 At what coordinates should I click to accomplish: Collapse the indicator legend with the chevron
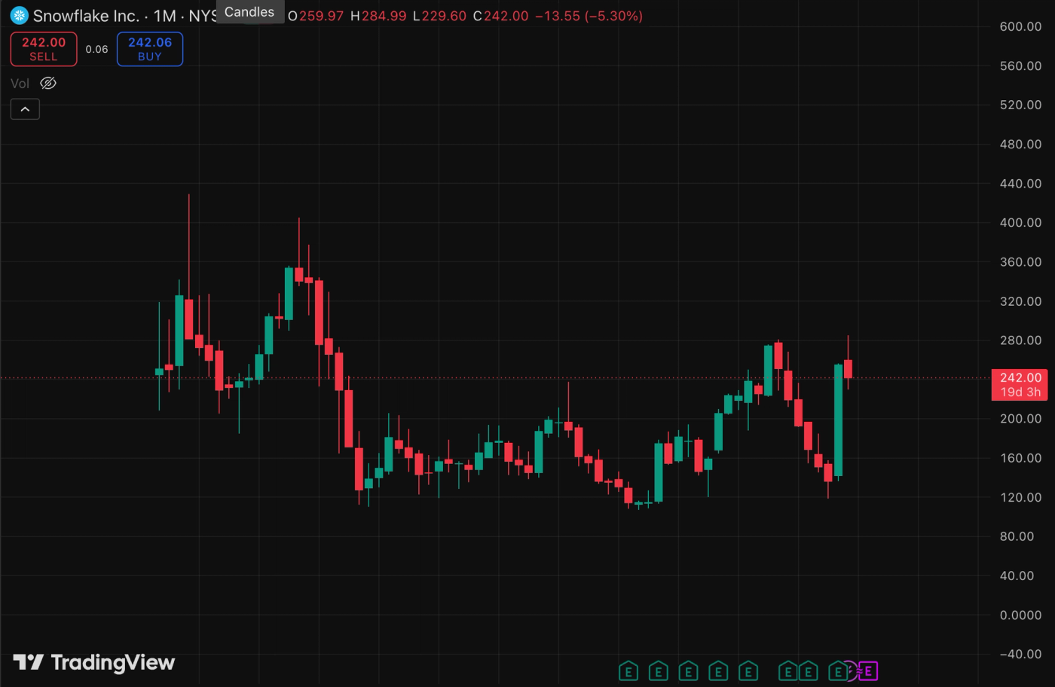point(25,109)
